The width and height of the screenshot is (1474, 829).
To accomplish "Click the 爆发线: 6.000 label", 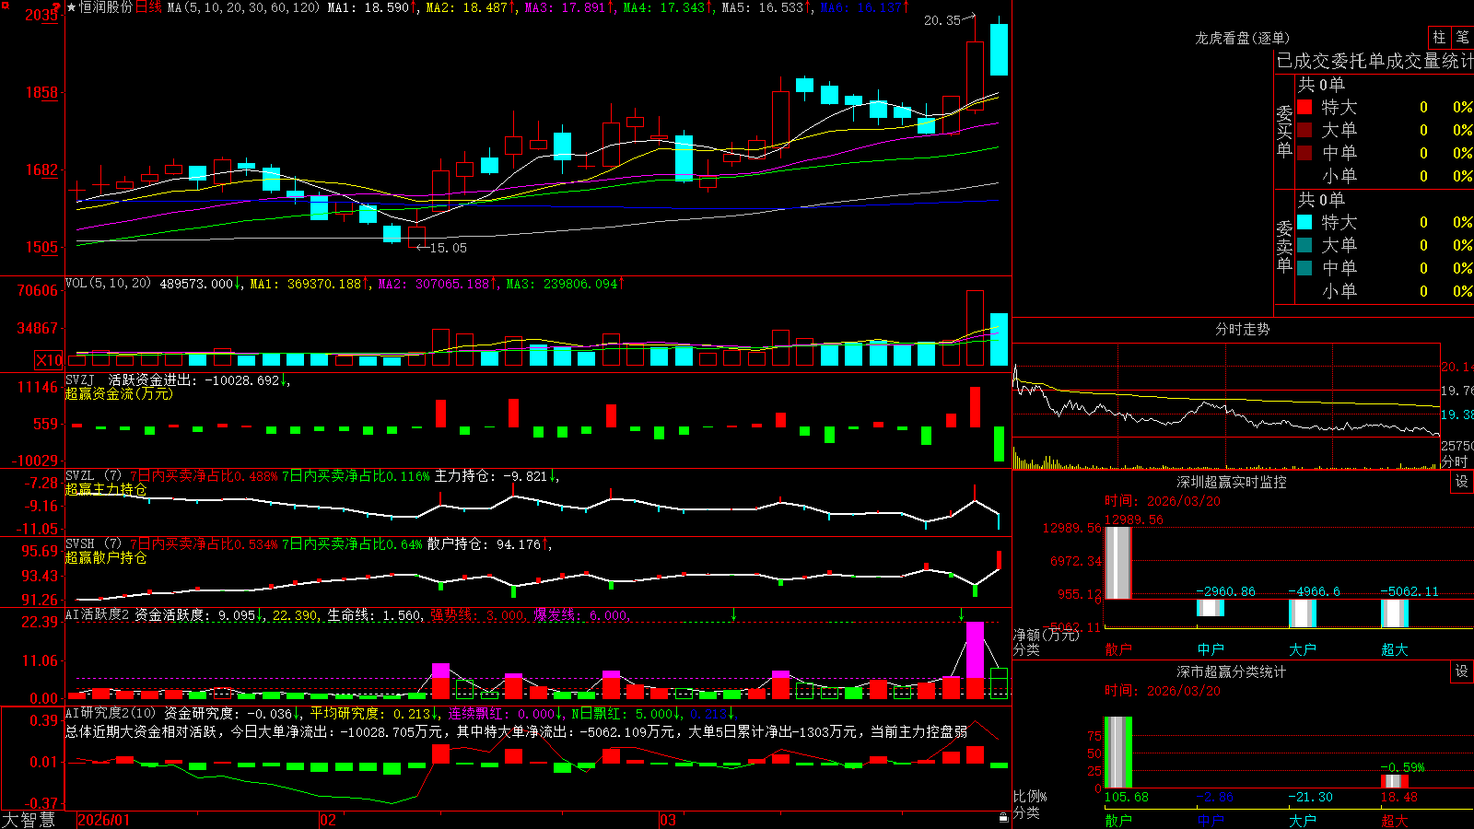I will 580,614.
